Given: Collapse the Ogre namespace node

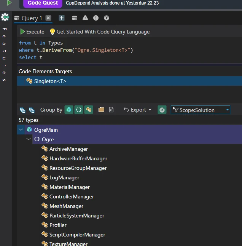Looking at the screenshot, I should pos(29,139).
